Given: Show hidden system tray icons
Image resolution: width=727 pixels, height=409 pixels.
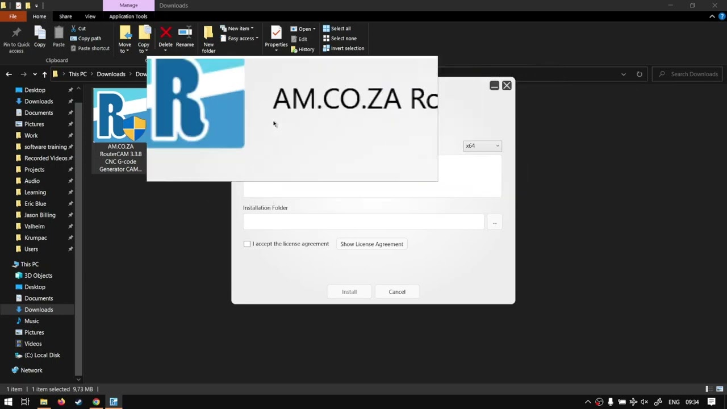Looking at the screenshot, I should coord(588,402).
